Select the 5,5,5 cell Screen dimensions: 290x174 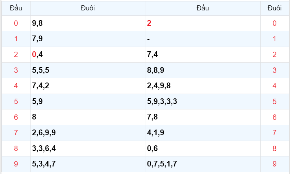tap(40, 70)
